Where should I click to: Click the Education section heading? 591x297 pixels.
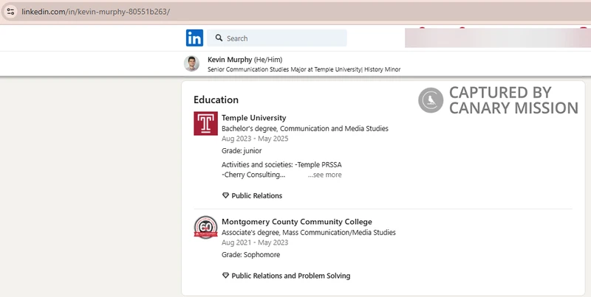[216, 99]
